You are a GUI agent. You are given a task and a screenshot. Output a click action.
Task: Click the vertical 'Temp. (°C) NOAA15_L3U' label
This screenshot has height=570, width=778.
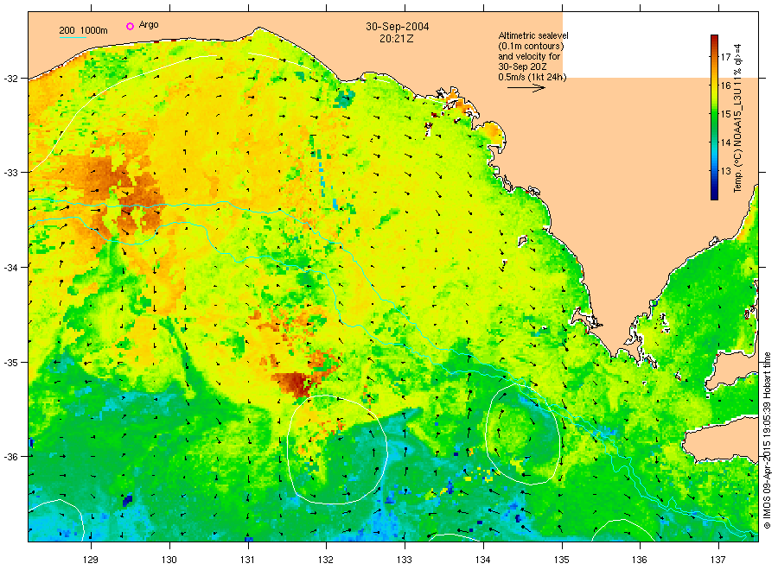point(738,118)
